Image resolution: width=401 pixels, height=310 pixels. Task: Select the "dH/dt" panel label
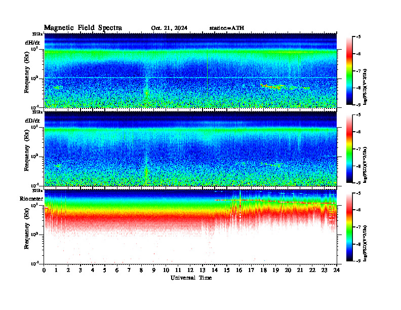point(32,43)
